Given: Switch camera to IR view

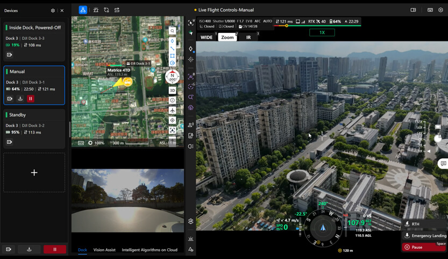Looking at the screenshot, I should click(248, 37).
